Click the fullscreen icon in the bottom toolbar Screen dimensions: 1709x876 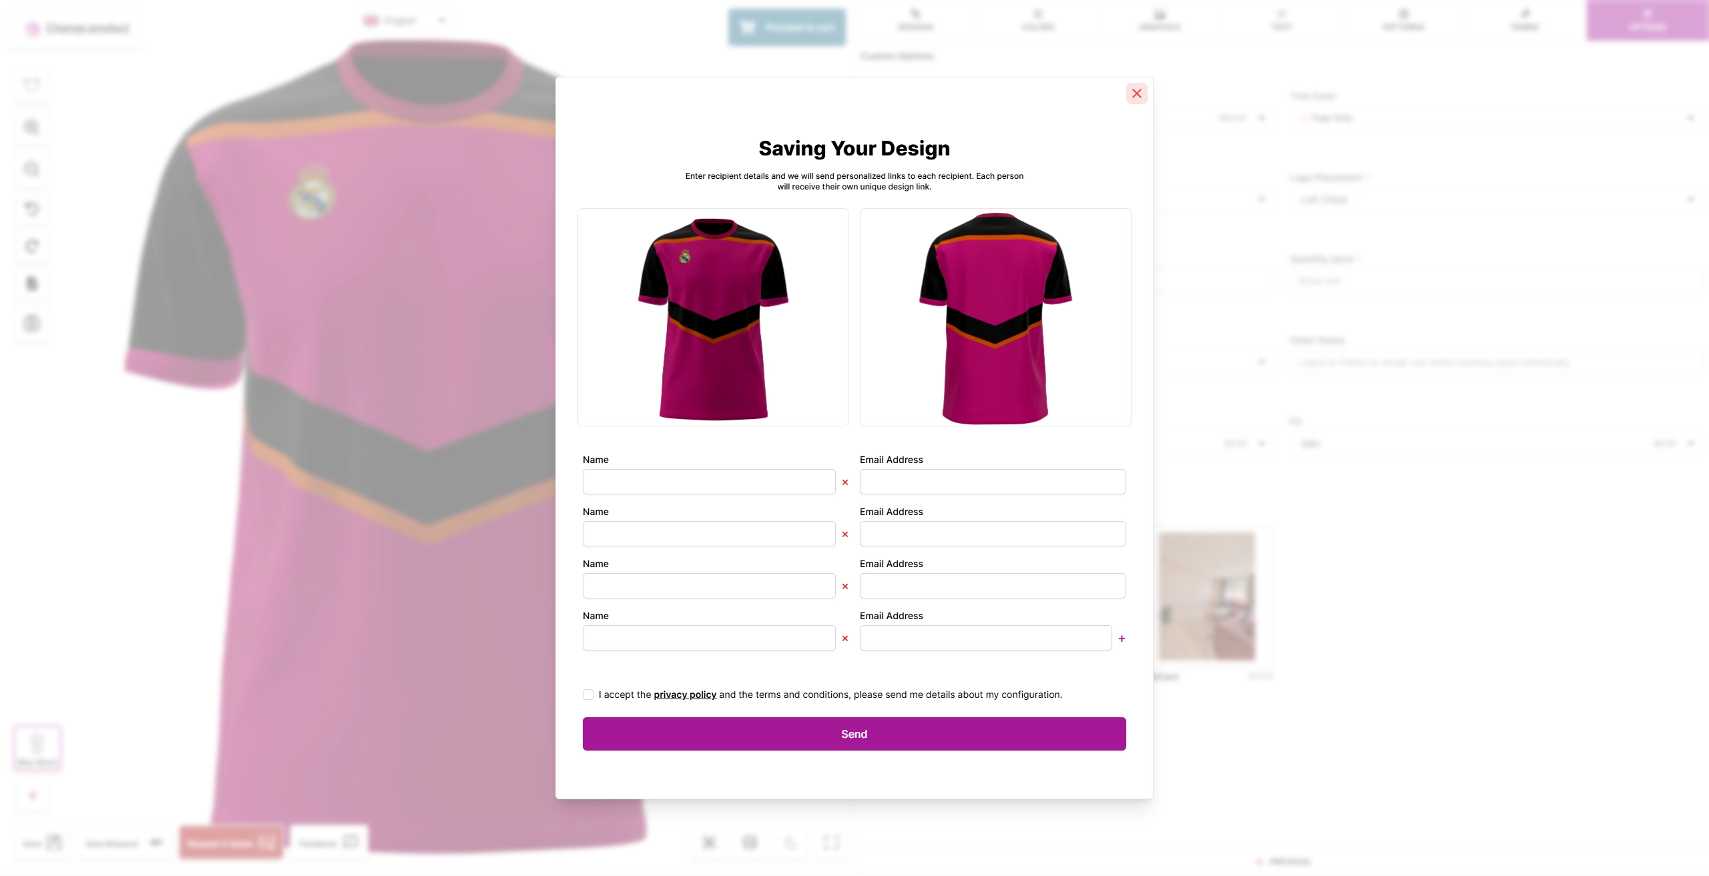click(830, 842)
